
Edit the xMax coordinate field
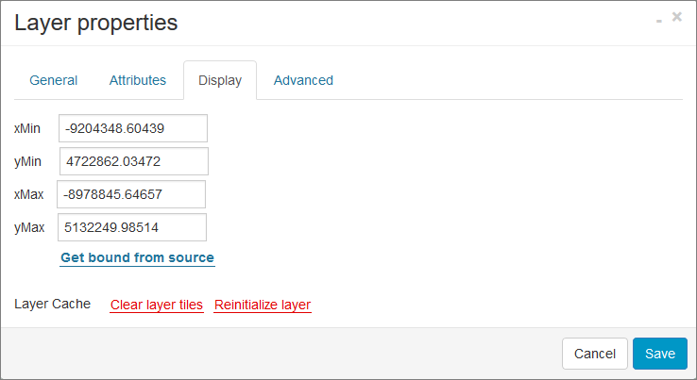coord(131,194)
